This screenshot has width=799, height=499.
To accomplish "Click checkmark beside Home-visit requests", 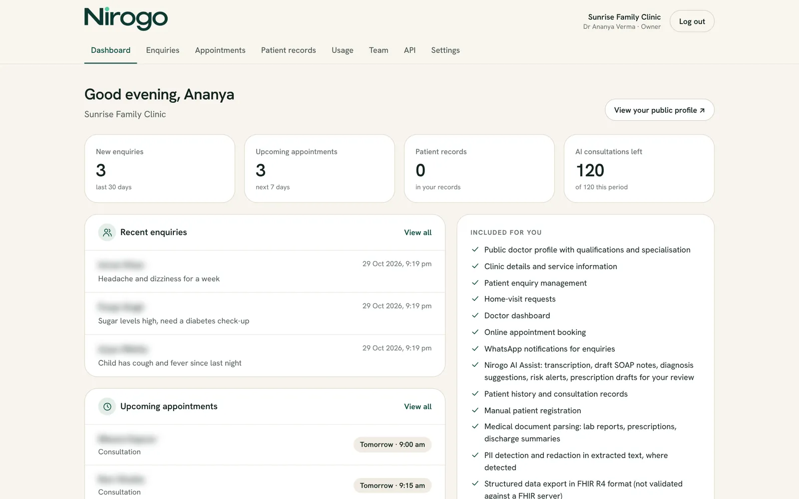I will [475, 299].
